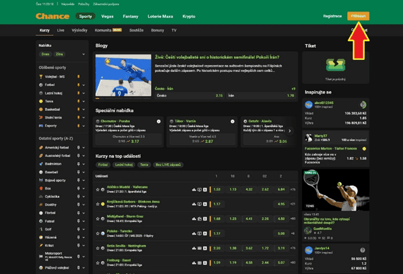Open the Fantasy section
The width and height of the screenshot is (403, 274).
131,16
